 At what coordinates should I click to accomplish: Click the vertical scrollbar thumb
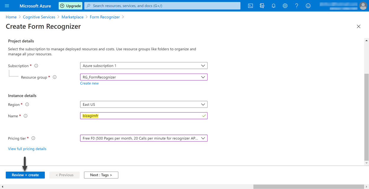(366, 117)
